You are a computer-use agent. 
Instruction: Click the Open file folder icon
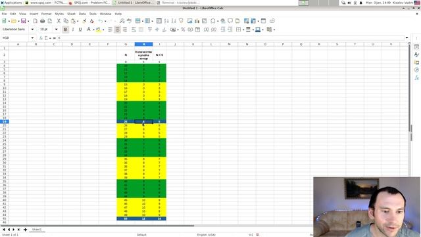point(14,21)
